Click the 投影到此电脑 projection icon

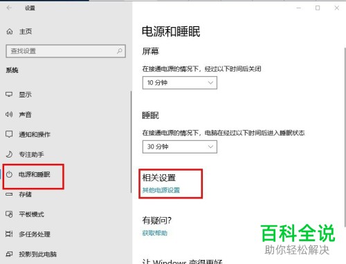pyautogui.click(x=9, y=254)
